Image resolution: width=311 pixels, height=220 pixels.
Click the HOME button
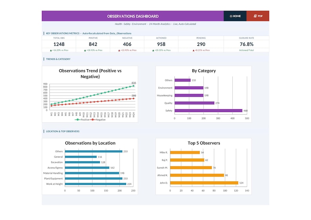(x=235, y=16)
